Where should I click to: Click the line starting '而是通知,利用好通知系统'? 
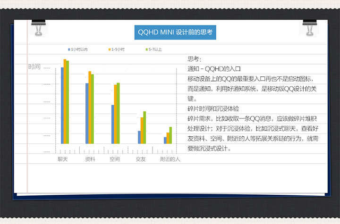pyautogui.click(x=252, y=89)
